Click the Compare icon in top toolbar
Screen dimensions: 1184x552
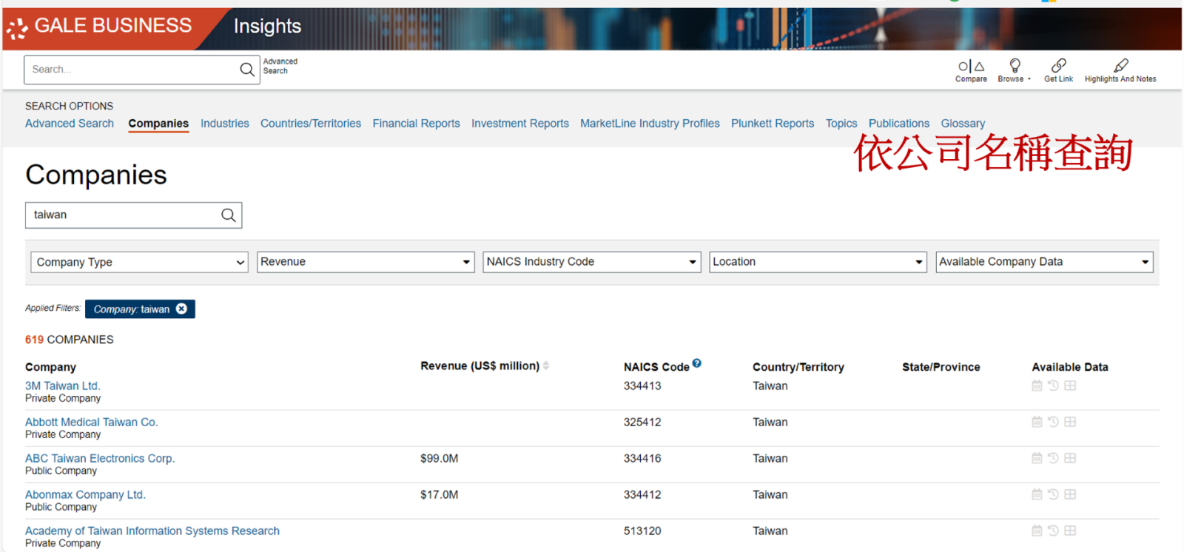pyautogui.click(x=971, y=67)
